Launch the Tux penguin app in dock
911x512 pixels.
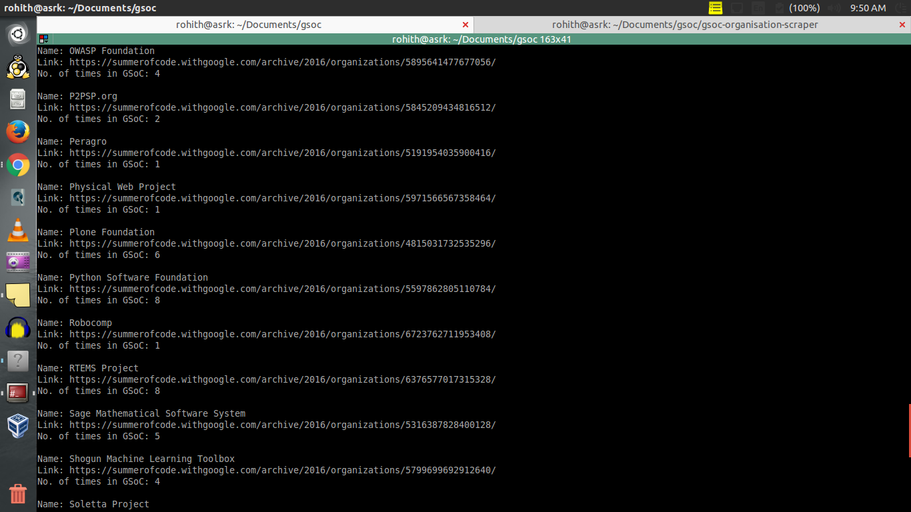pos(18,66)
